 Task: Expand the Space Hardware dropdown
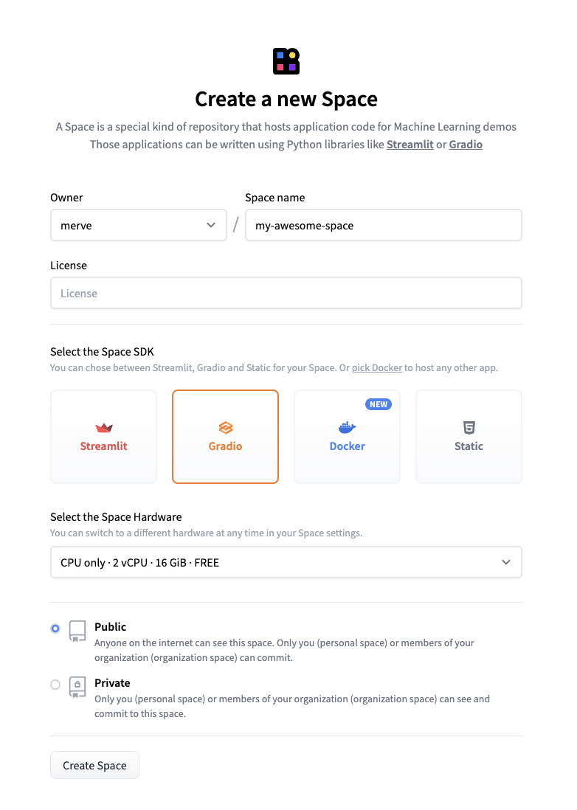tap(286, 562)
